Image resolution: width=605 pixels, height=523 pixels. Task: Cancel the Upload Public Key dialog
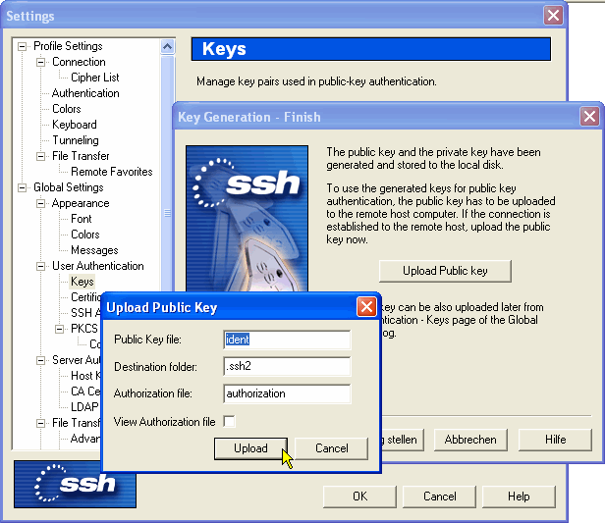point(331,448)
